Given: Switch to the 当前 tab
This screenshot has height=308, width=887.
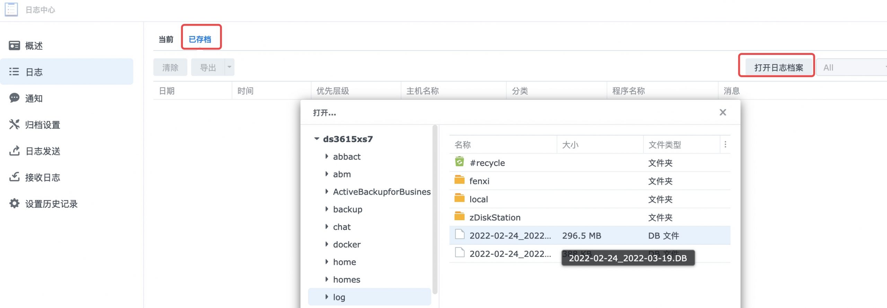Looking at the screenshot, I should click(x=166, y=39).
